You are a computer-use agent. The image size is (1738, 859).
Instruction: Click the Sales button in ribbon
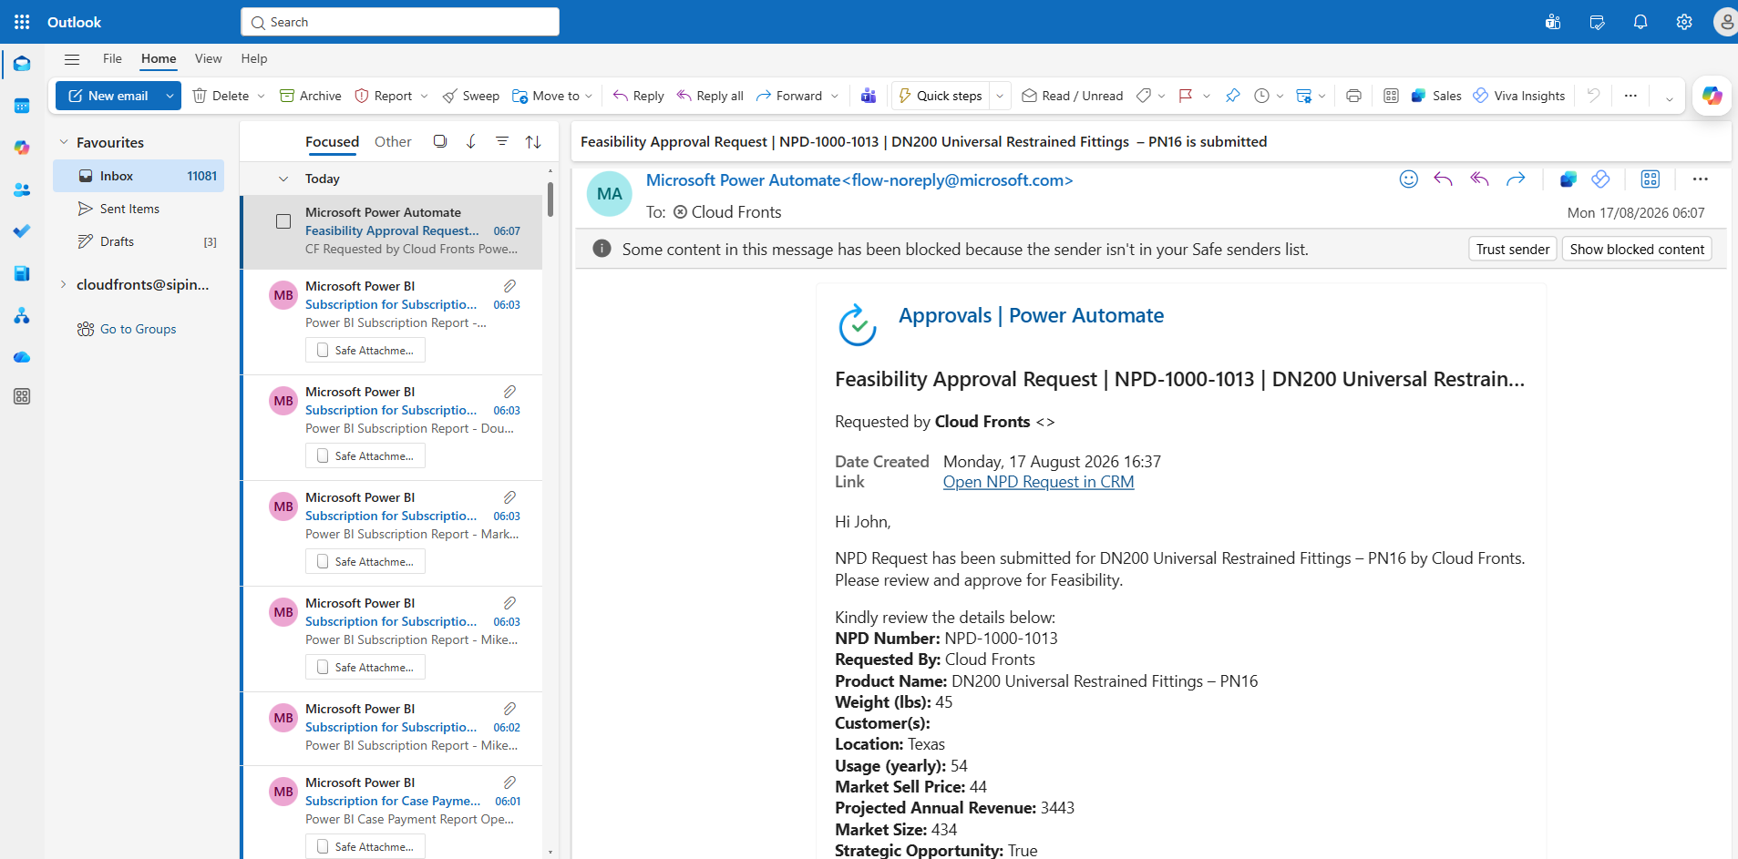click(1435, 96)
